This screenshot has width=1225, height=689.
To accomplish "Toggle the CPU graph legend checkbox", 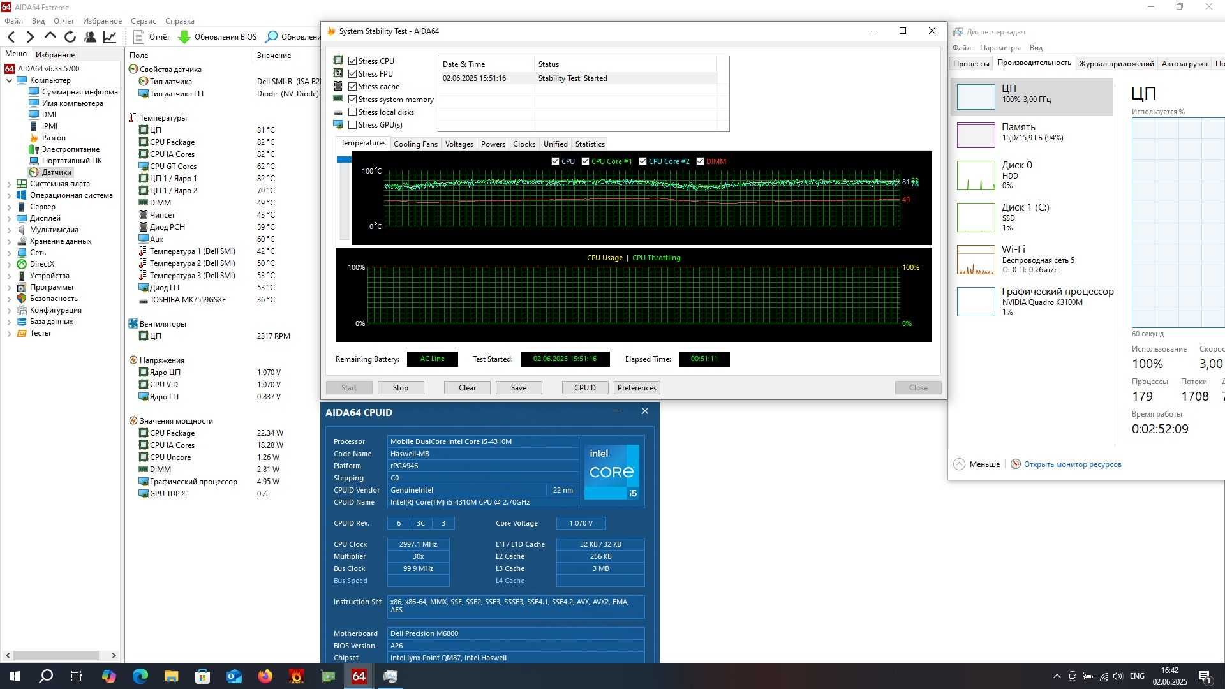I will click(555, 161).
